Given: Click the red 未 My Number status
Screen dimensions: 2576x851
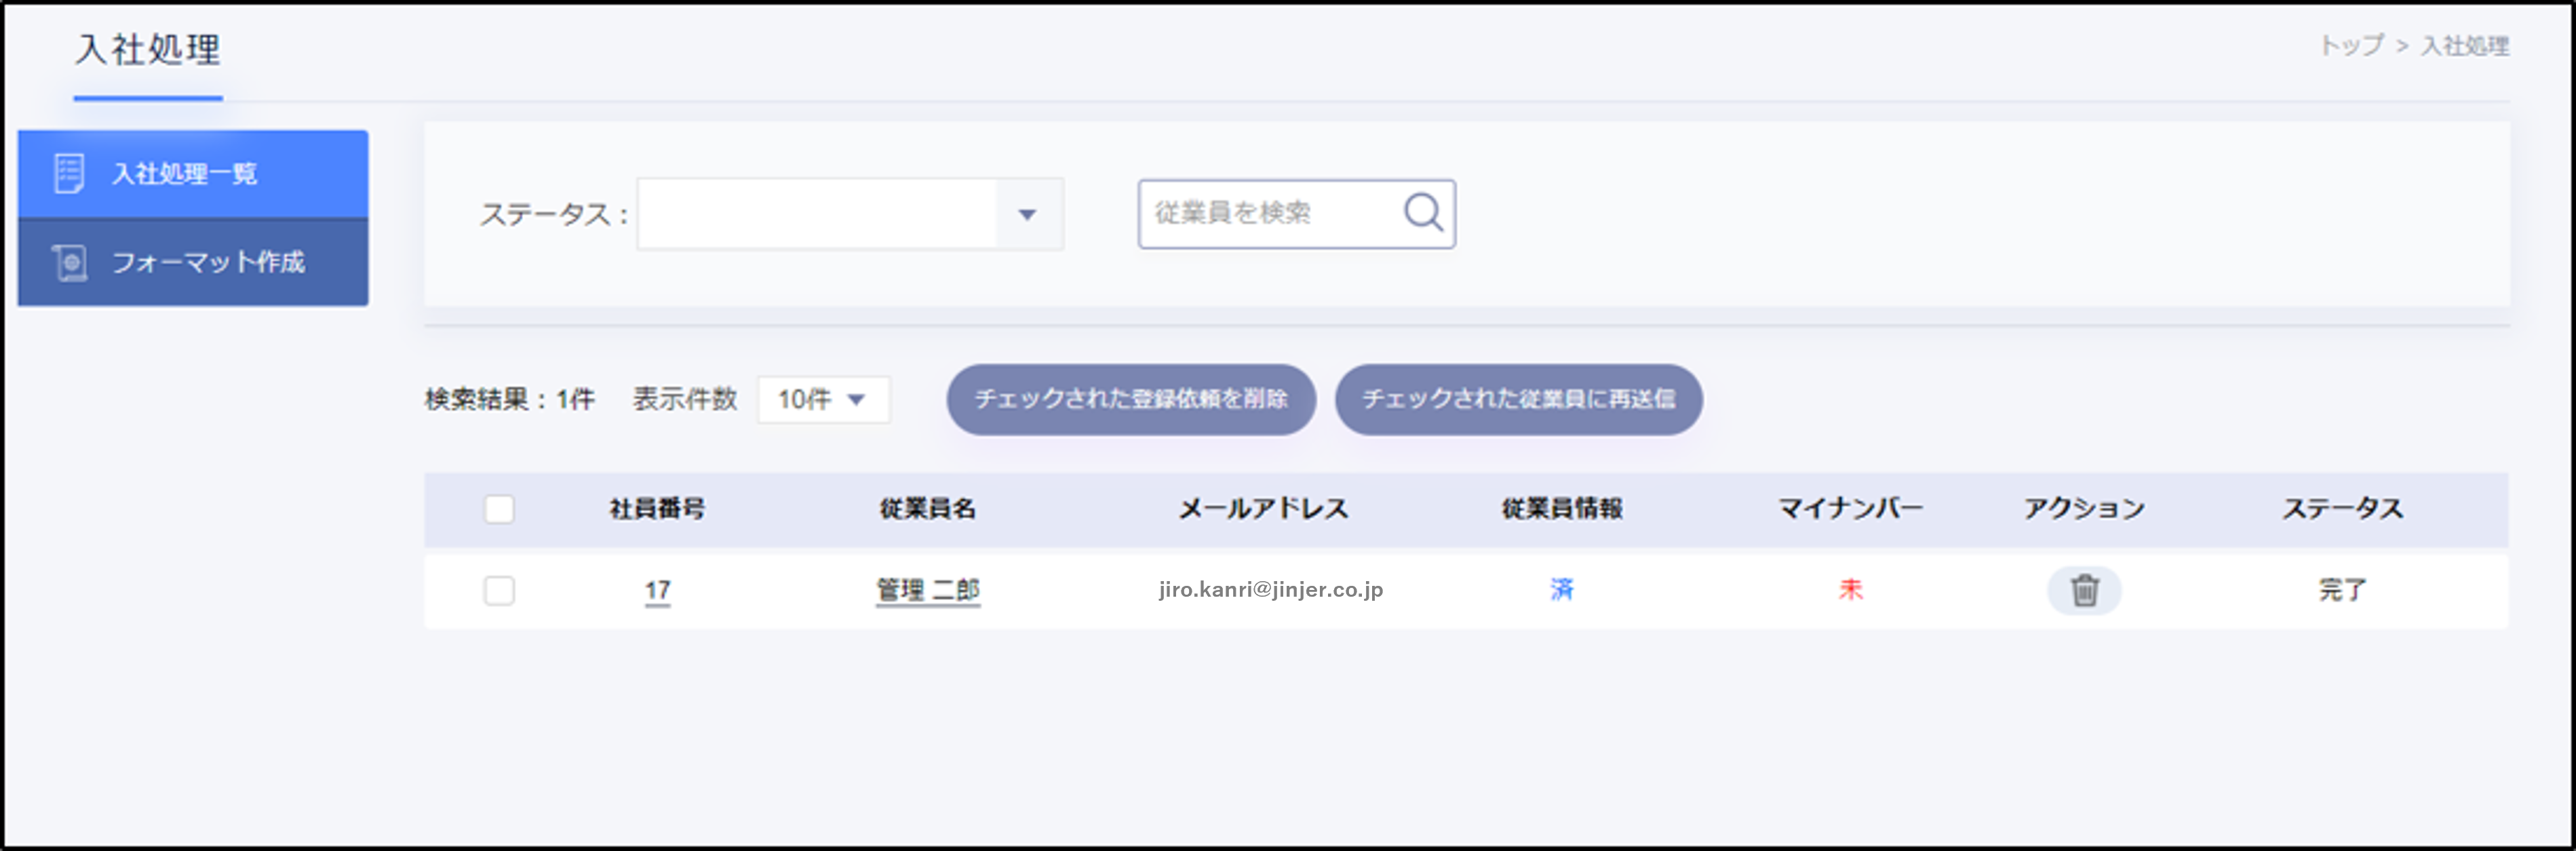Looking at the screenshot, I should [1850, 589].
